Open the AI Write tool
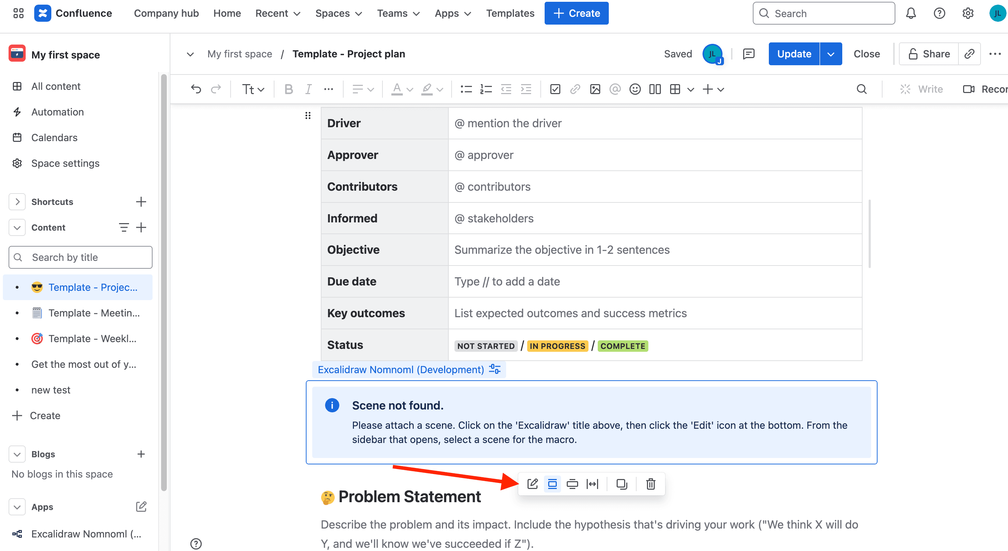This screenshot has height=551, width=1008. click(921, 89)
